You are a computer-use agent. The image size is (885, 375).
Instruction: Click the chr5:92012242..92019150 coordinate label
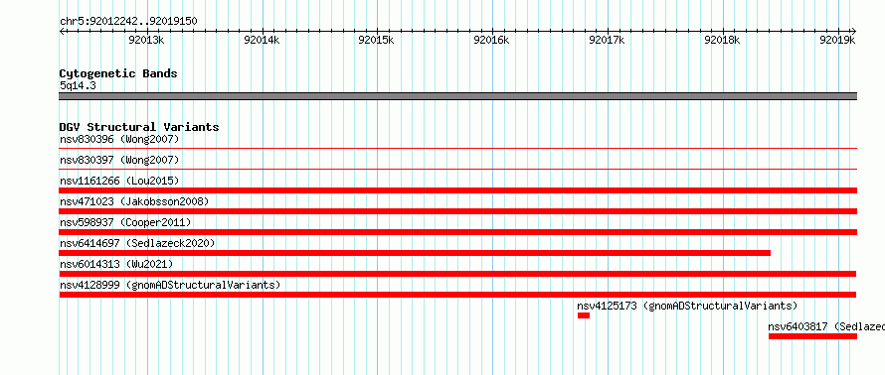pyautogui.click(x=128, y=22)
